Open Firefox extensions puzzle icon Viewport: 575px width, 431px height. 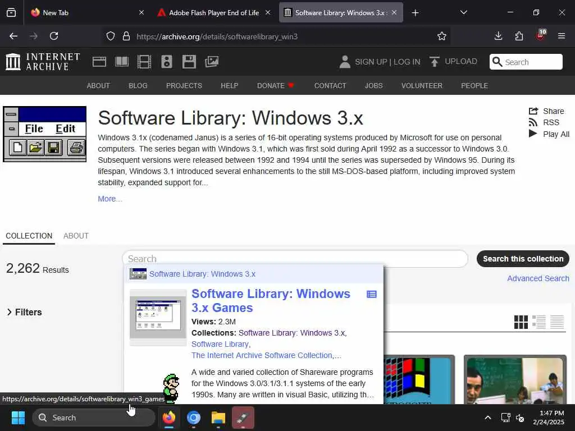519,36
